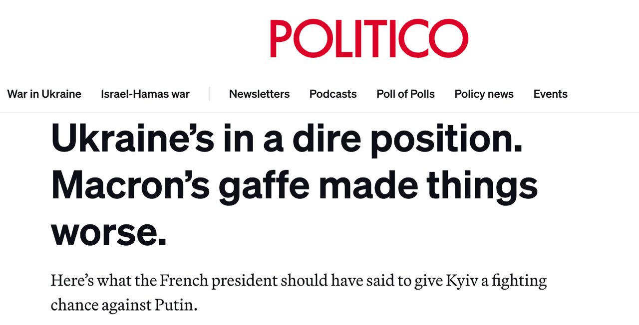Click the subheadline starting "Here's what"
The image size is (639, 325).
tap(298, 281)
